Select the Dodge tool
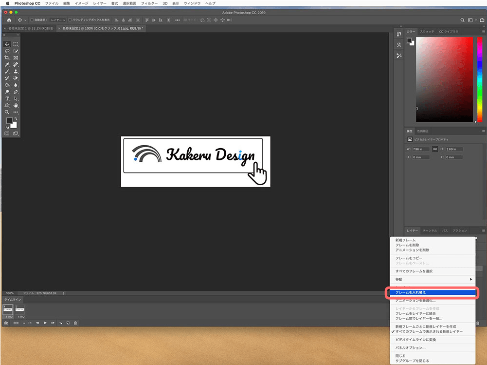This screenshot has width=487, height=365. point(7,92)
